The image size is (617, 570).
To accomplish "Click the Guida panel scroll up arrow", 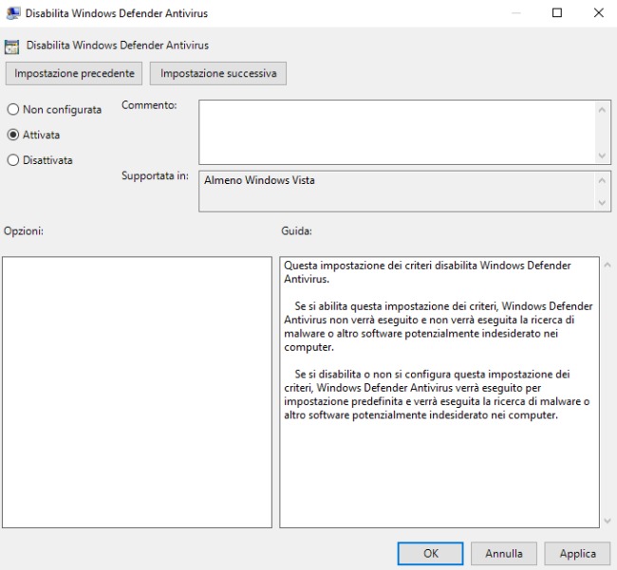I will click(608, 266).
